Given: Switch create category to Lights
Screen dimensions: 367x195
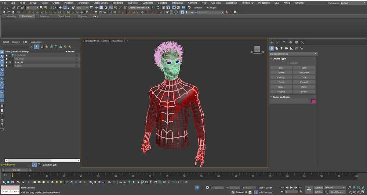Looking at the screenshot, I should (281, 48).
